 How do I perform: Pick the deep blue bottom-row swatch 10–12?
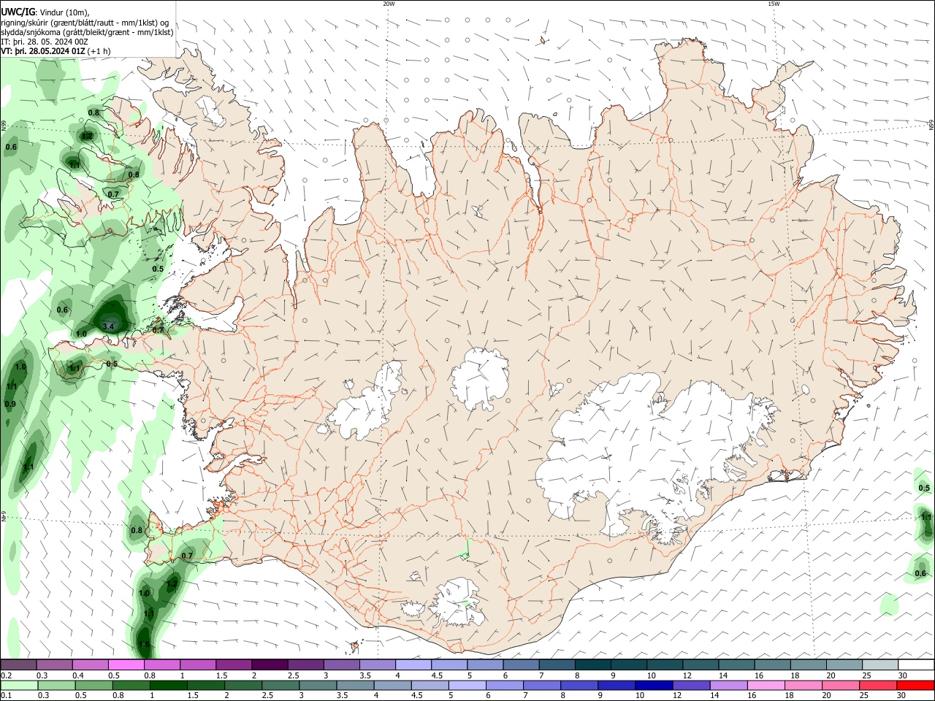(x=653, y=685)
